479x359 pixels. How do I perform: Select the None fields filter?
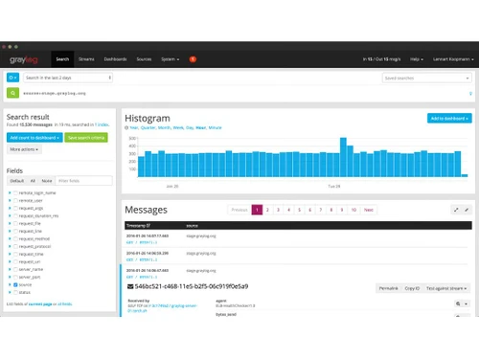coord(47,181)
